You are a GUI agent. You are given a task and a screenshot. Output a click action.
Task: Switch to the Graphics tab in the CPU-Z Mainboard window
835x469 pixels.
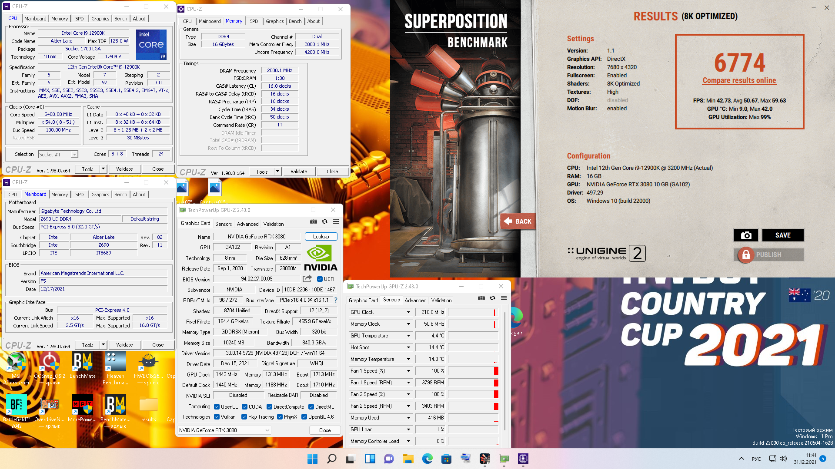[x=100, y=195]
